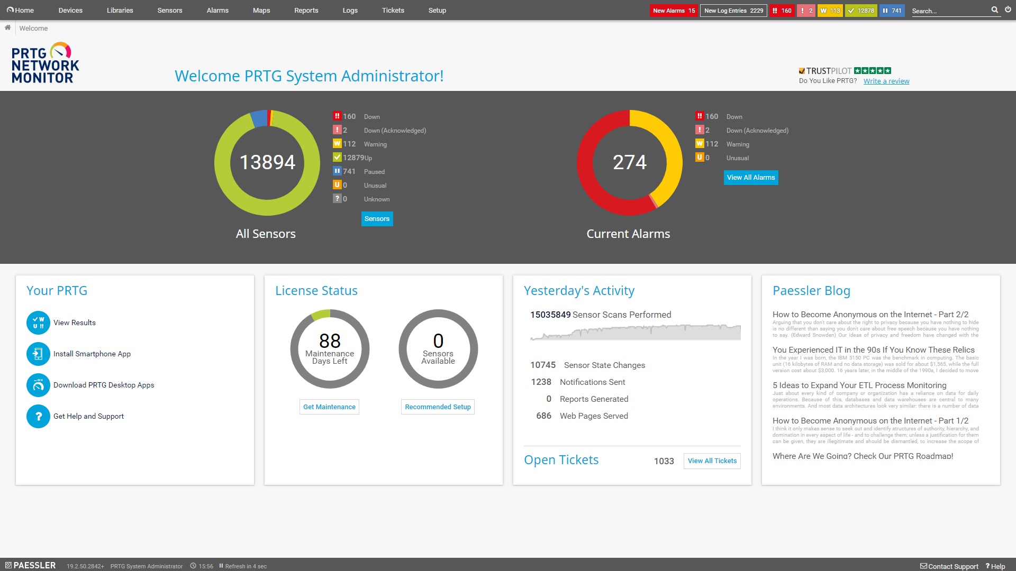
Task: Open the green up 12878 status badge
Action: pos(861,11)
